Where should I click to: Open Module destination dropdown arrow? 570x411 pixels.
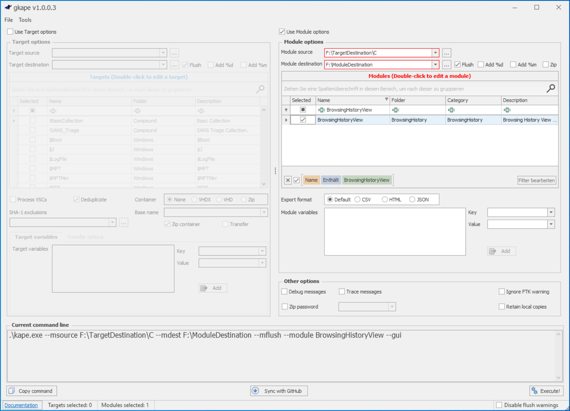pos(435,65)
